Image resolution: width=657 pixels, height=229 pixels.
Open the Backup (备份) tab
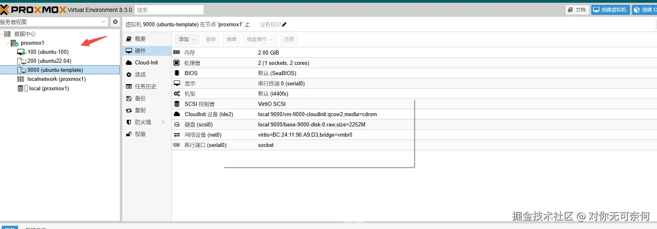(x=147, y=98)
